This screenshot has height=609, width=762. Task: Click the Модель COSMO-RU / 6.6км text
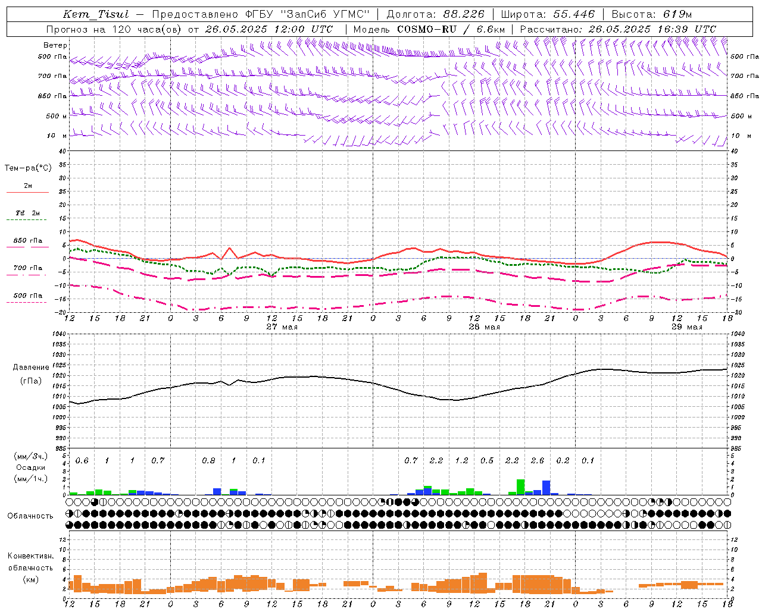click(x=429, y=29)
